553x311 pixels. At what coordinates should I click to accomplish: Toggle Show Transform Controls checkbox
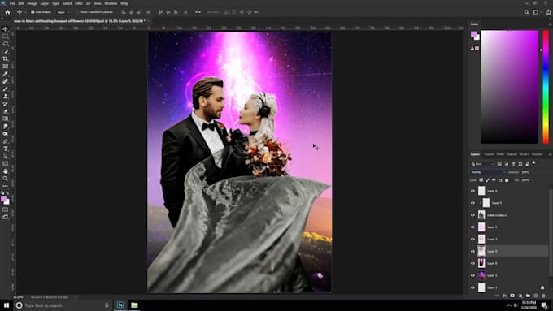pyautogui.click(x=77, y=12)
